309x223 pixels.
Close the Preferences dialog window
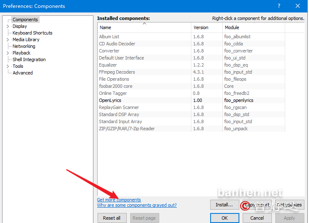coord(298,6)
